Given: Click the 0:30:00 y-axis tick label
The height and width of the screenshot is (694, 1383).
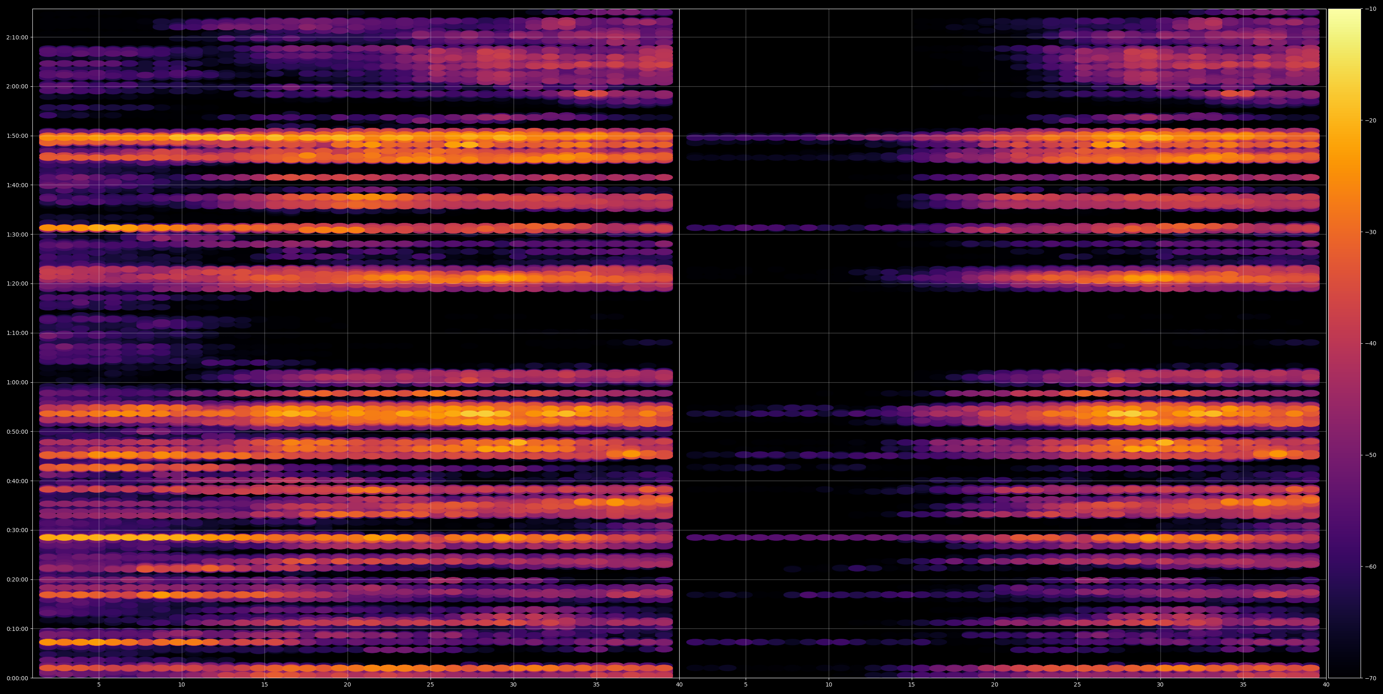Looking at the screenshot, I should pyautogui.click(x=18, y=530).
